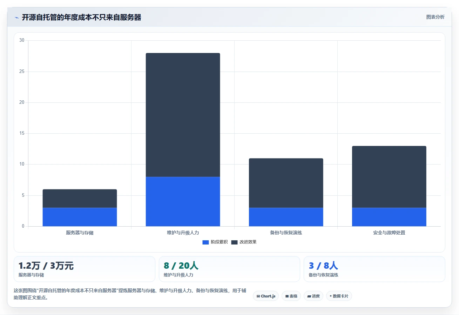Click the 图表分析 label in the header
The width and height of the screenshot is (459, 315).
click(x=435, y=17)
